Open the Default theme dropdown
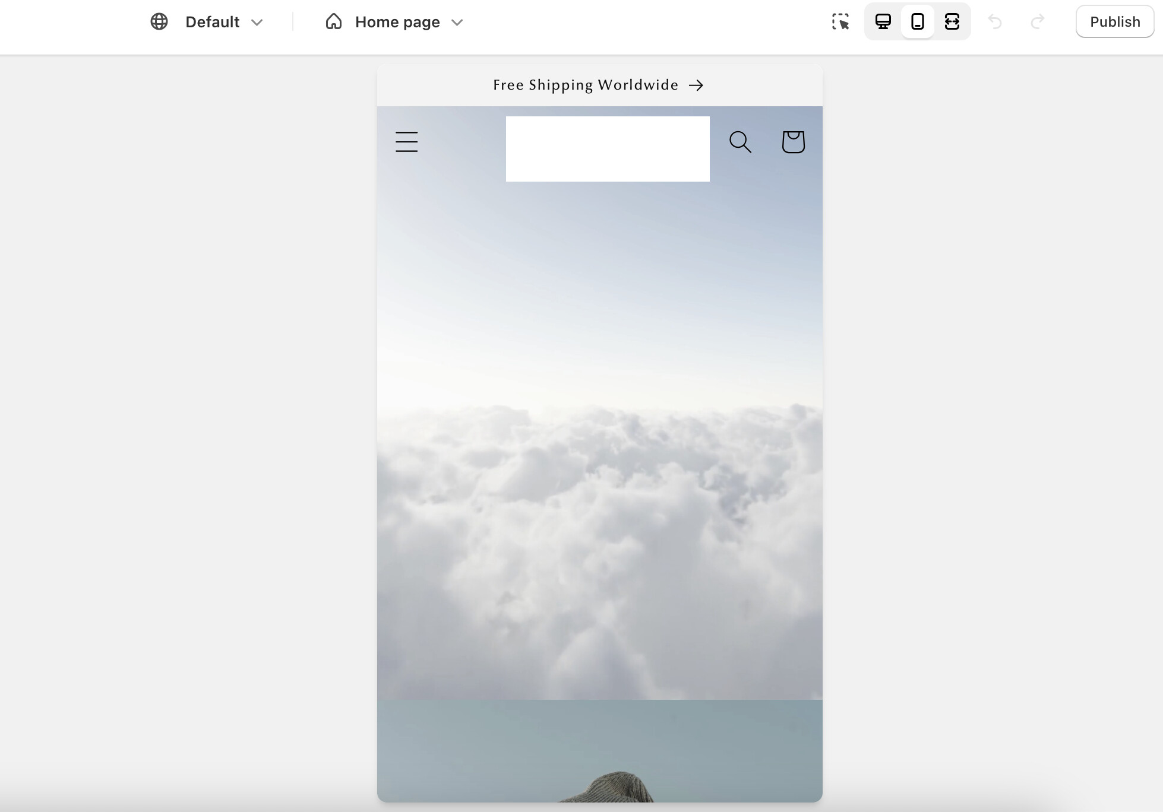1163x812 pixels. (x=224, y=22)
